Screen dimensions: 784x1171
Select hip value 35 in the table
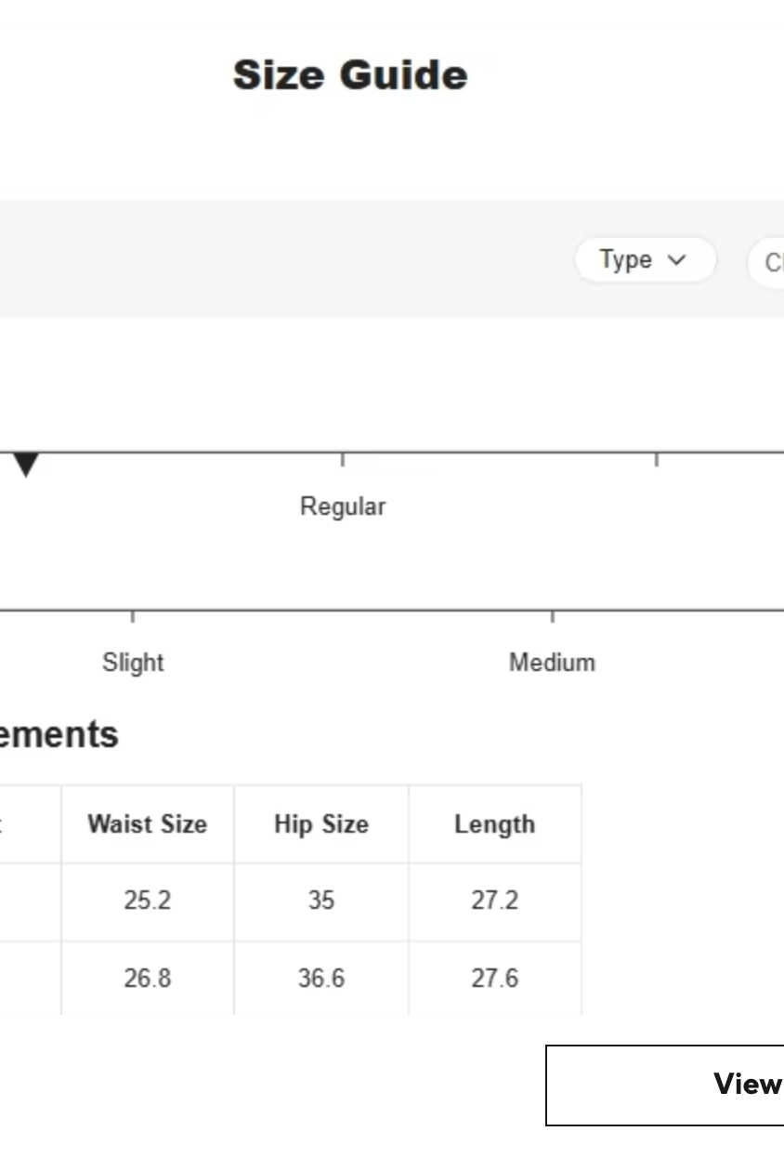pyautogui.click(x=320, y=901)
